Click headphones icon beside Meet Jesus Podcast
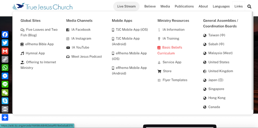This screenshot has height=128, width=258. pyautogui.click(x=68, y=57)
